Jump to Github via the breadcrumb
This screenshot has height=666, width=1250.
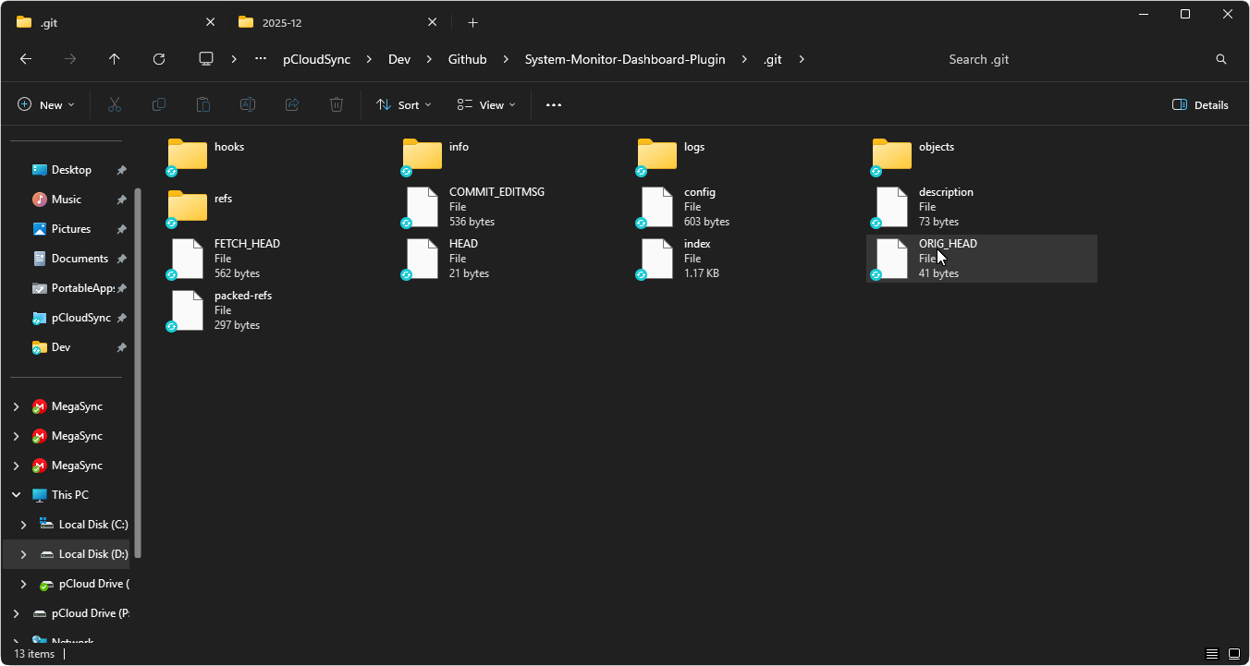(x=467, y=59)
